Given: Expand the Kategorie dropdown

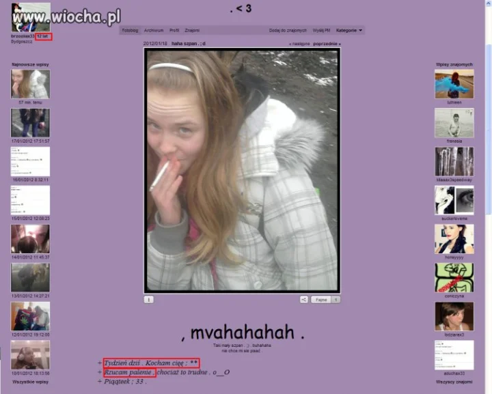Looking at the screenshot, I should tap(349, 31).
